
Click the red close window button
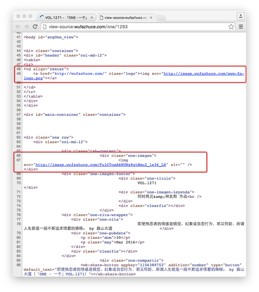tap(19, 16)
